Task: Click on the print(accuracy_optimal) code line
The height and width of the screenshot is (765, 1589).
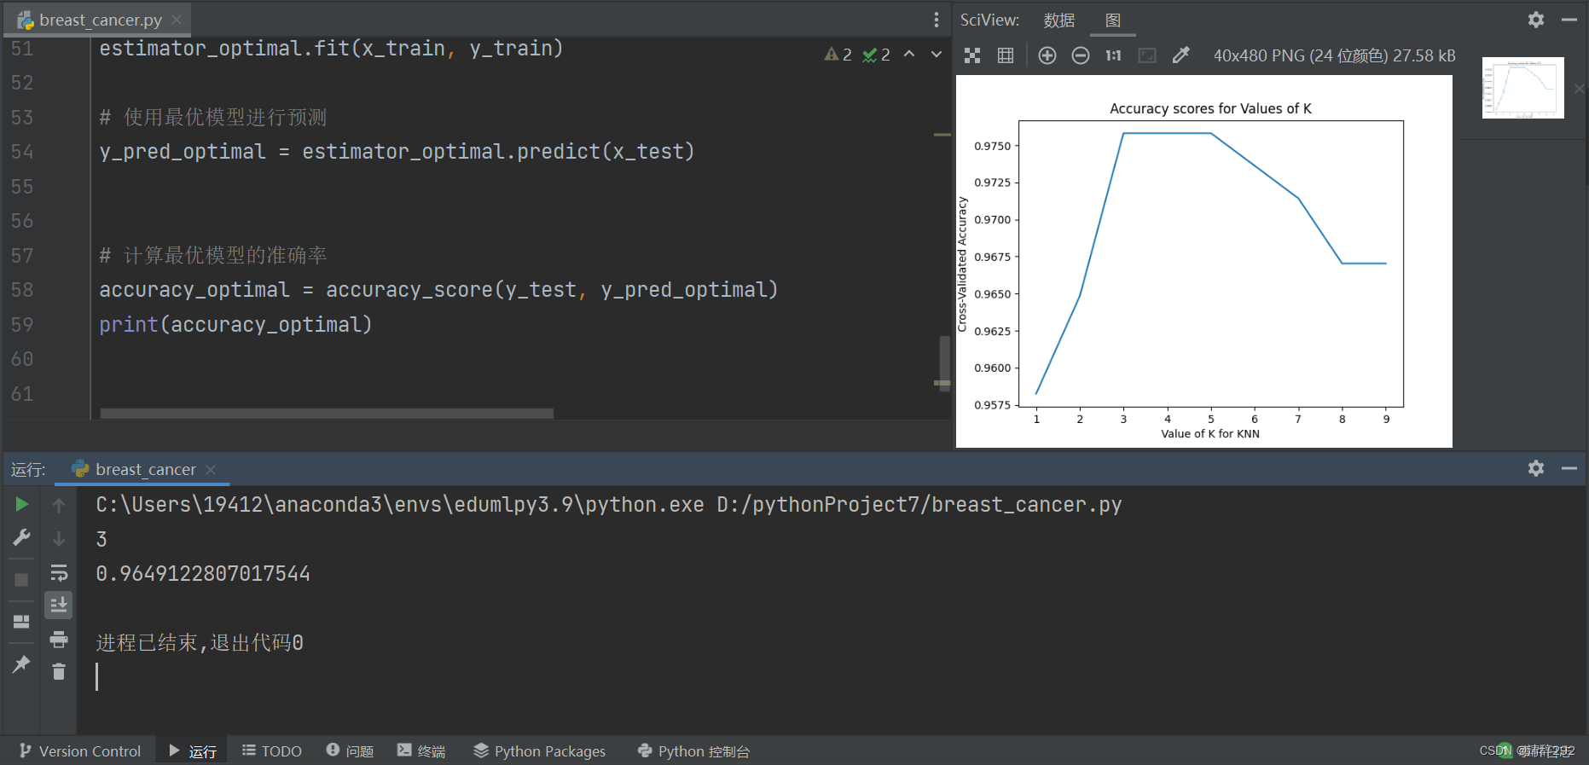Action: click(235, 325)
